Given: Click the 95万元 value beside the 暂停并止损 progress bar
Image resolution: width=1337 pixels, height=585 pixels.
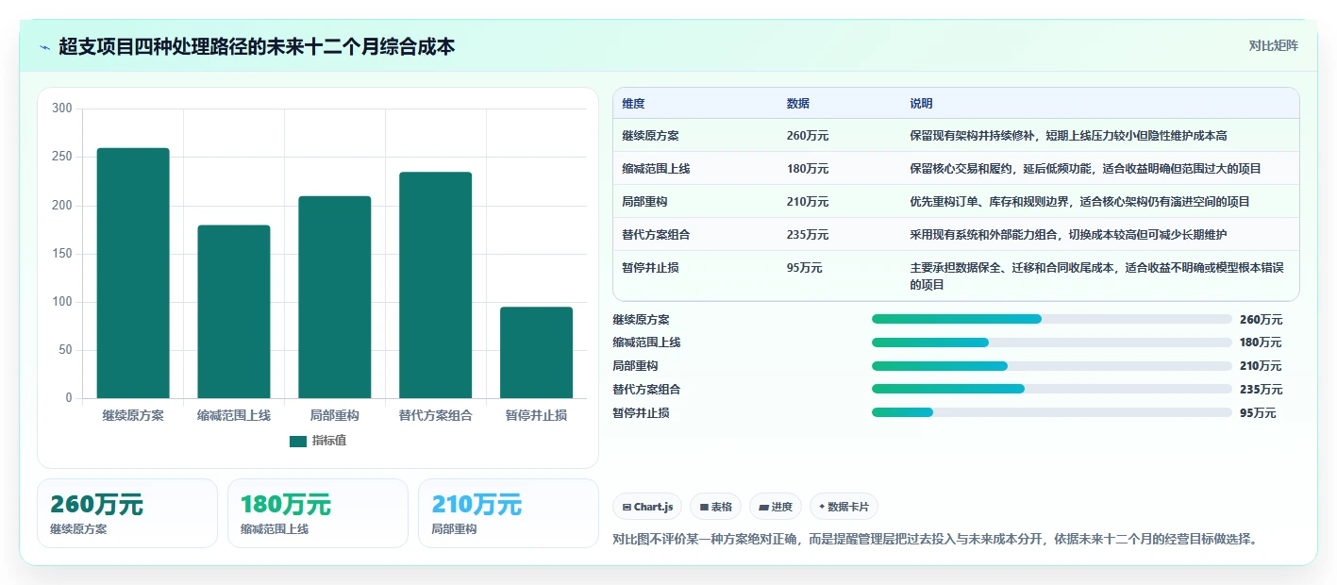Looking at the screenshot, I should pos(1258,413).
